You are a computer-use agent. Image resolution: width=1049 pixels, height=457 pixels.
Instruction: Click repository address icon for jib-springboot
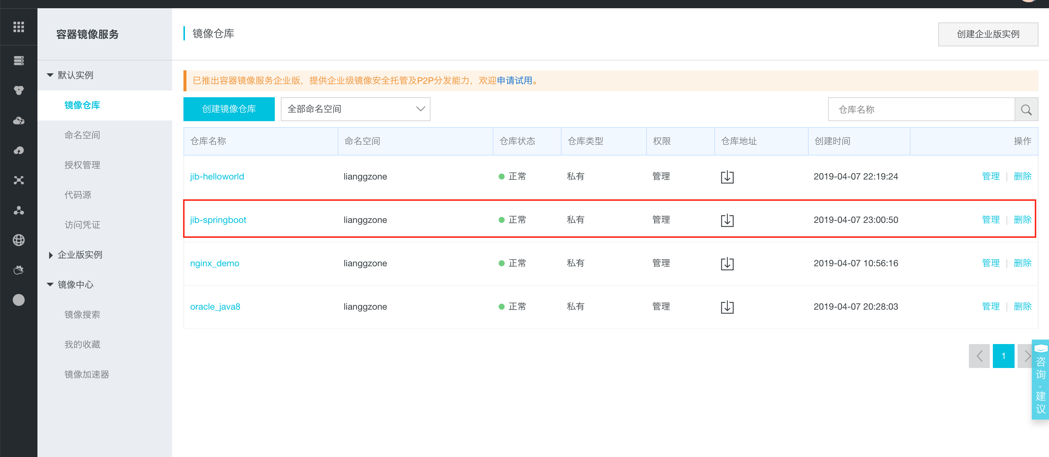727,220
